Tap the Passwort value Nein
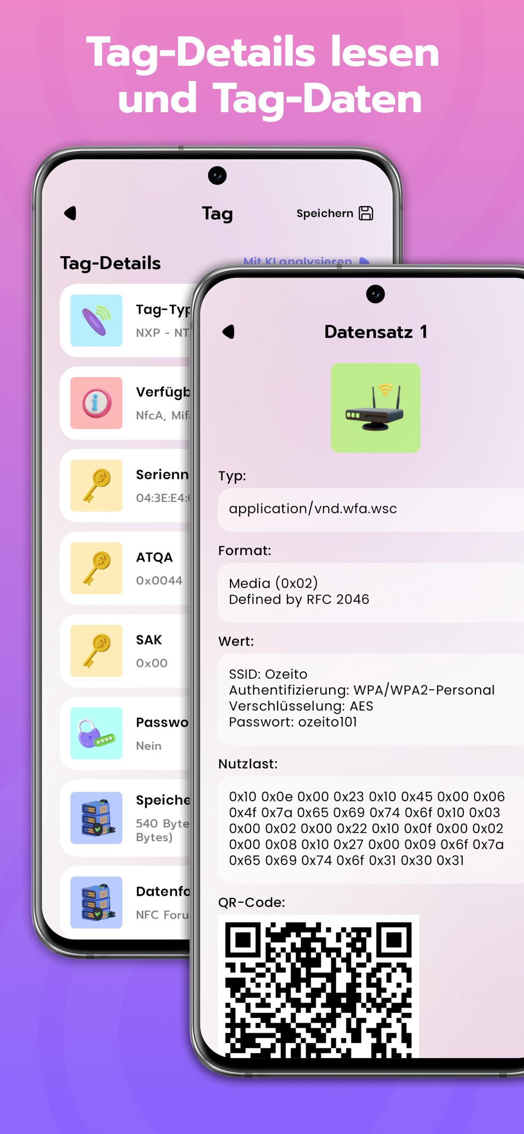Viewport: 524px width, 1134px height. (149, 746)
